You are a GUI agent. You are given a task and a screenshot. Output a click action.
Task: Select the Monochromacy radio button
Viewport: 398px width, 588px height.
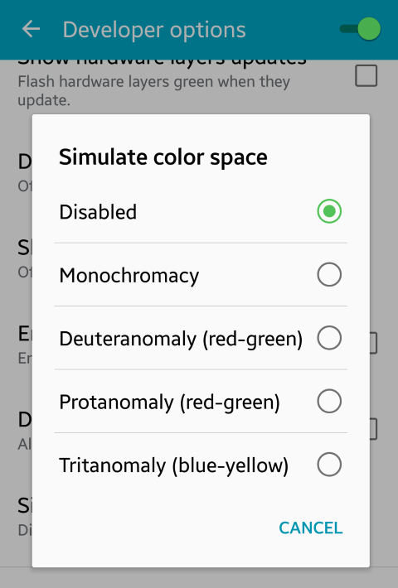329,274
